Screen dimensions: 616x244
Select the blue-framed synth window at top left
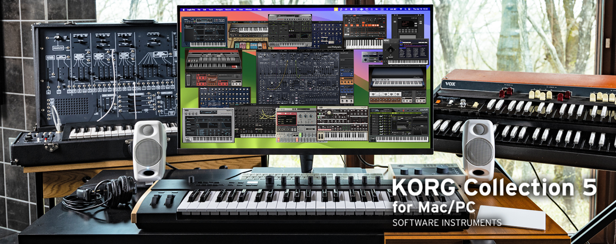tap(204, 32)
